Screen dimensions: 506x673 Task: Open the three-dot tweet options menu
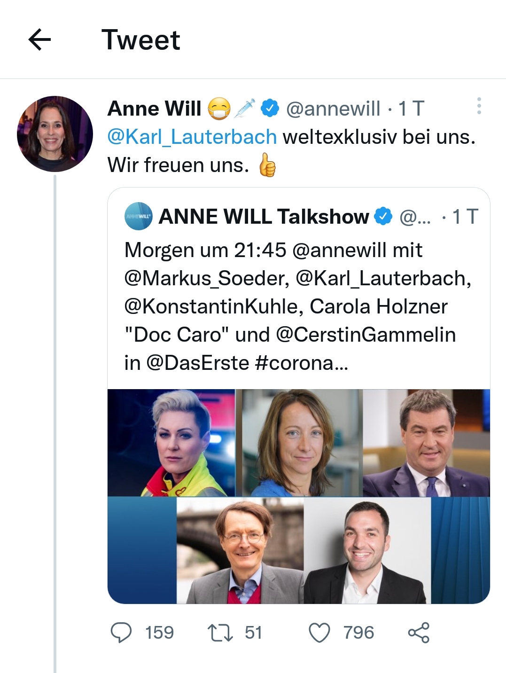(x=479, y=106)
